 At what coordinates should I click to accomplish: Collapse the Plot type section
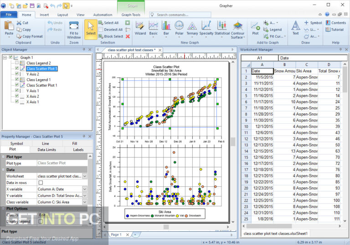[3, 157]
